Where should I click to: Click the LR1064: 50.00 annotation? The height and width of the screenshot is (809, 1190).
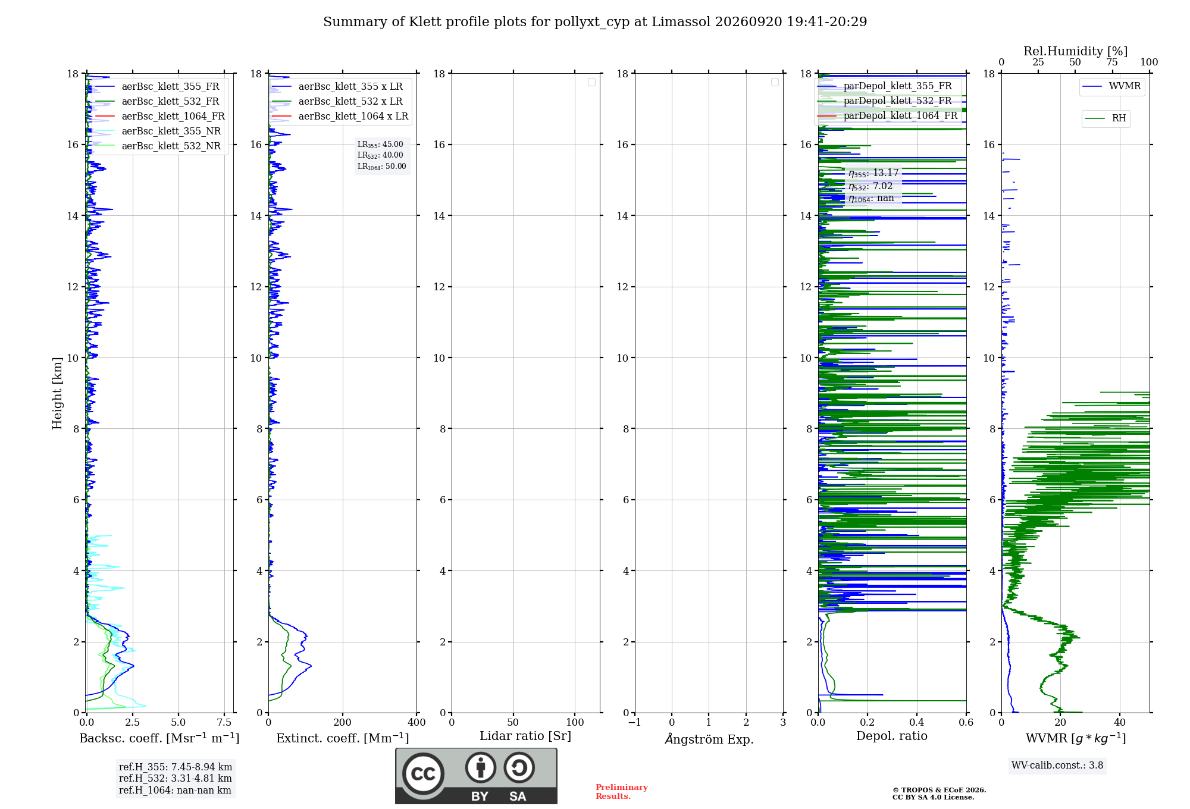point(381,167)
